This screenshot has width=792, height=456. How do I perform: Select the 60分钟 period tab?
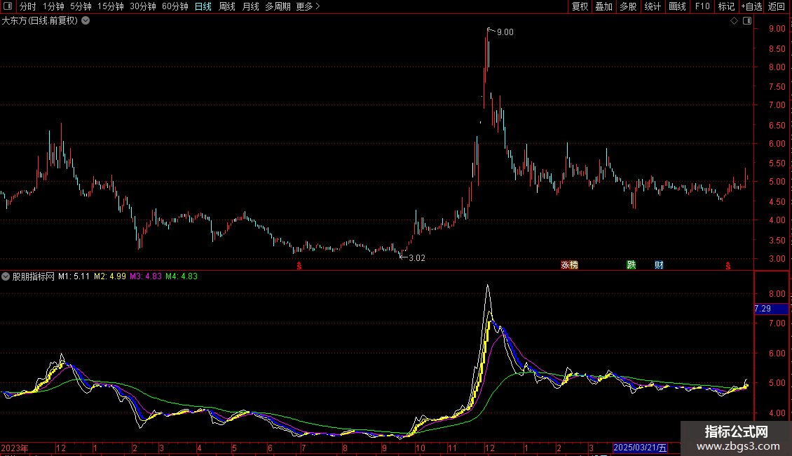175,6
